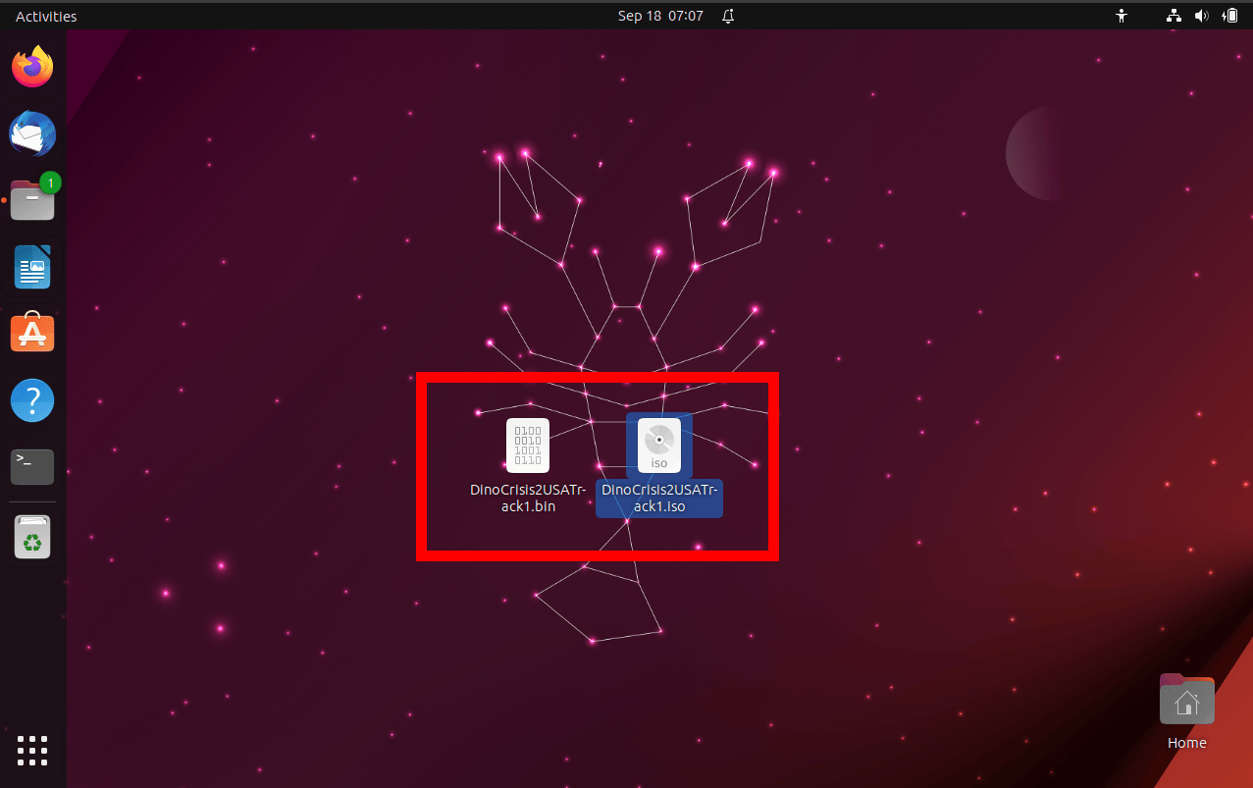
Task: Launch Thunderbird mail client
Action: 32,133
